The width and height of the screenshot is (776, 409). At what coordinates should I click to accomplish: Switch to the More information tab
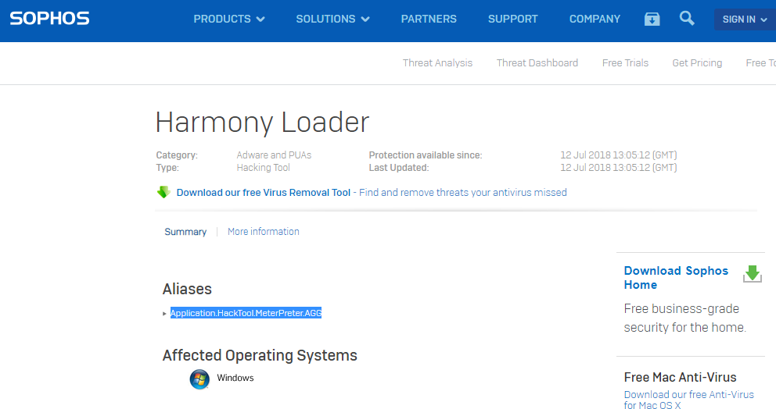pos(264,232)
